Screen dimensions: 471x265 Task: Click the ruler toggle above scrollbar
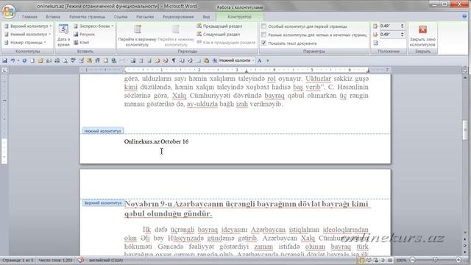(464, 70)
